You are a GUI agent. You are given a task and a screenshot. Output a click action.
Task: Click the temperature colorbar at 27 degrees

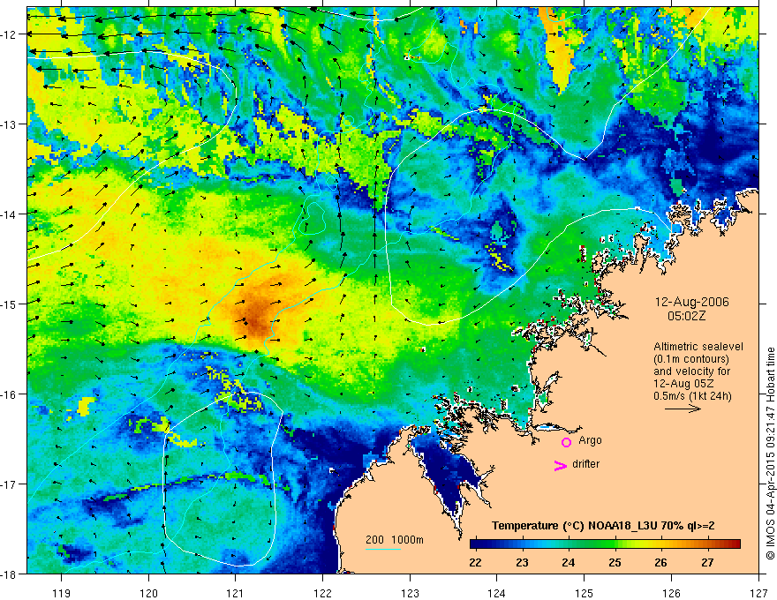coord(707,544)
